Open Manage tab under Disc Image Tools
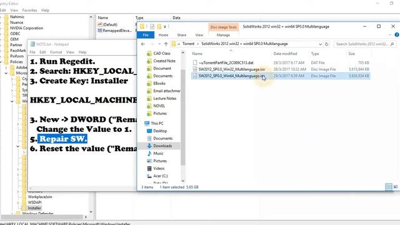 [223, 35]
